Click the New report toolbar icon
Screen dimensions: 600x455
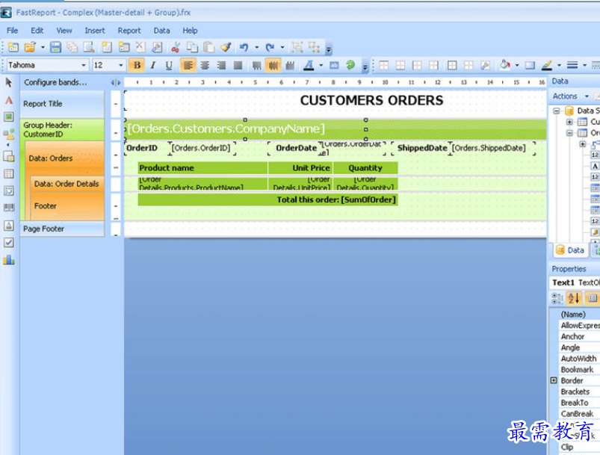(x=13, y=48)
